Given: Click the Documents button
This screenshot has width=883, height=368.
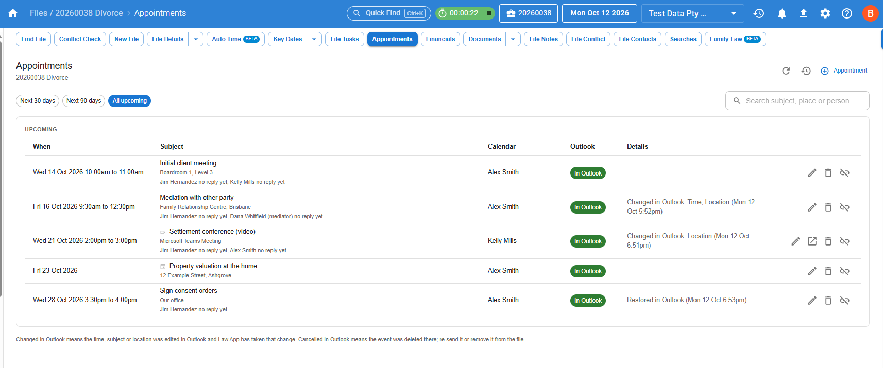Looking at the screenshot, I should tap(485, 39).
